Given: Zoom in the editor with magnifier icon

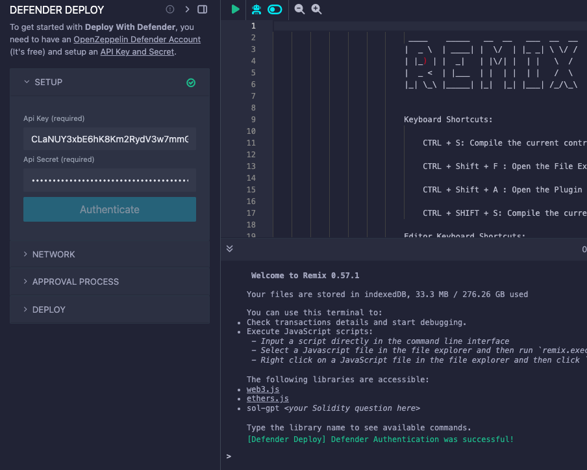Looking at the screenshot, I should pyautogui.click(x=316, y=9).
